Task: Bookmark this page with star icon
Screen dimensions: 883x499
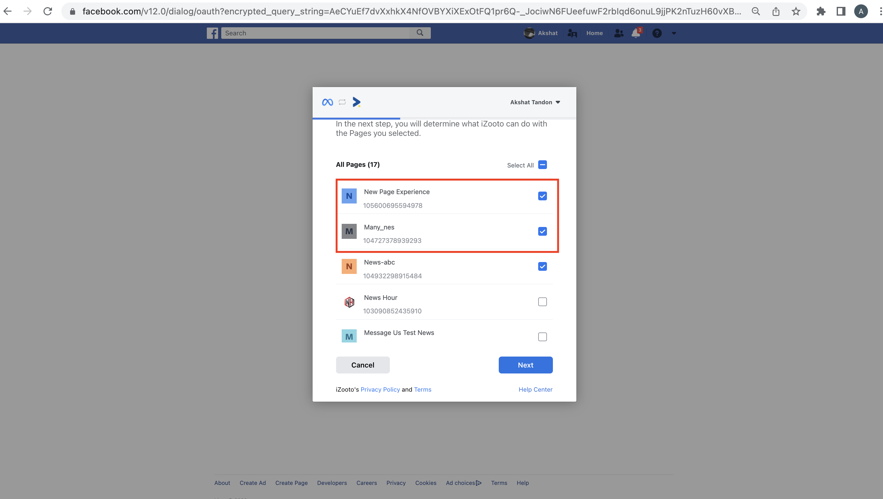Action: [x=796, y=11]
